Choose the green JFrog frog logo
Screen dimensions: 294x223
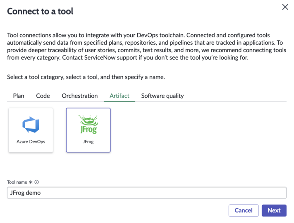click(x=88, y=125)
